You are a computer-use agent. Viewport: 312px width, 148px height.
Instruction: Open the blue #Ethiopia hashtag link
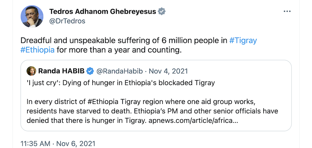[x=38, y=50]
